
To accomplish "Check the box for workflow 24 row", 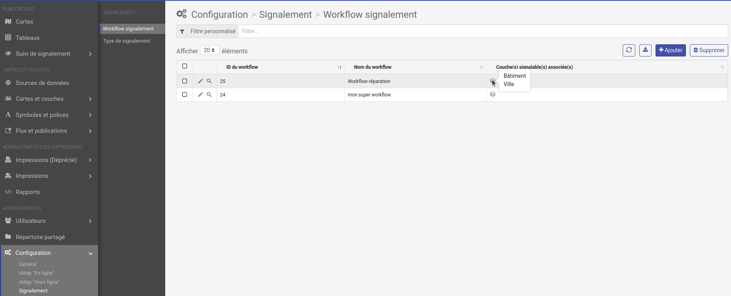I will click(185, 94).
